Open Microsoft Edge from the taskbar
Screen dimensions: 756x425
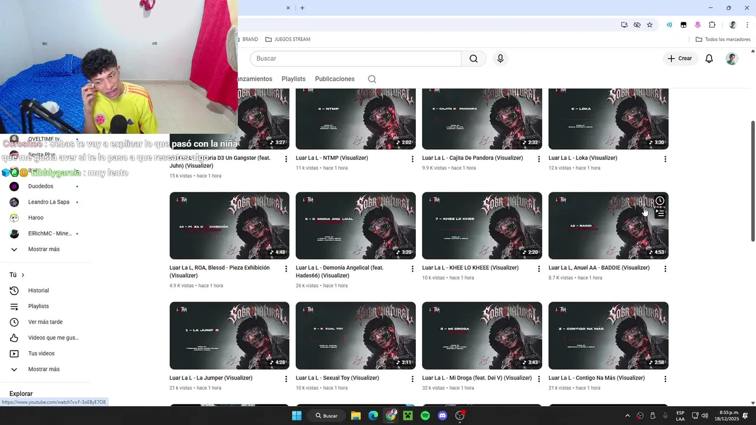pos(373,416)
